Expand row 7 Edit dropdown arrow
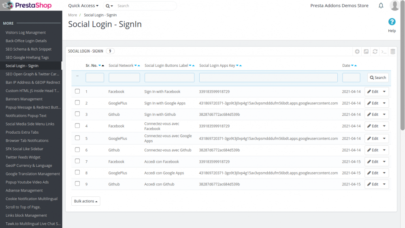The width and height of the screenshot is (405, 228). tap(384, 162)
